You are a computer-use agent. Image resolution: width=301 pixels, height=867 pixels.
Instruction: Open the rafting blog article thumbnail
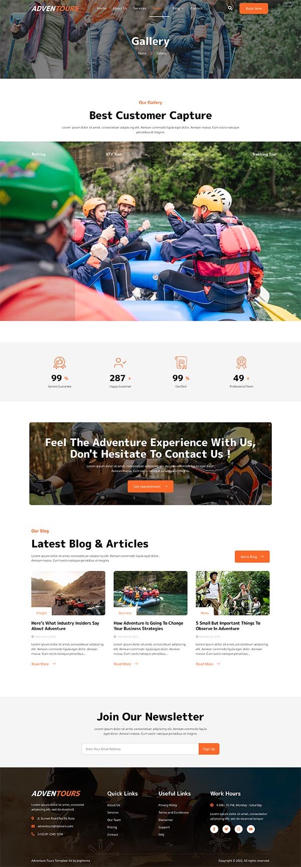[x=150, y=593]
